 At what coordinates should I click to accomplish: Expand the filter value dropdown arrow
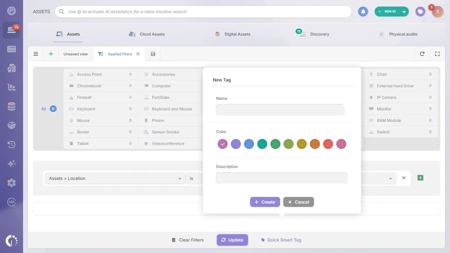390,178
